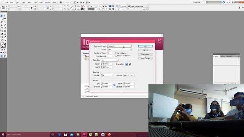Screen dimensions: 244x137
Task: Open the Window menu
Action: [x=47, y=3]
